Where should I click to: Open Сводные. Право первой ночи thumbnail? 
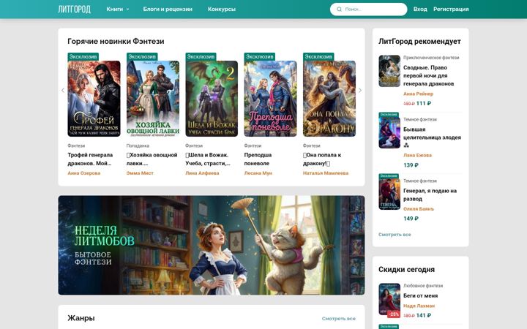[389, 71]
